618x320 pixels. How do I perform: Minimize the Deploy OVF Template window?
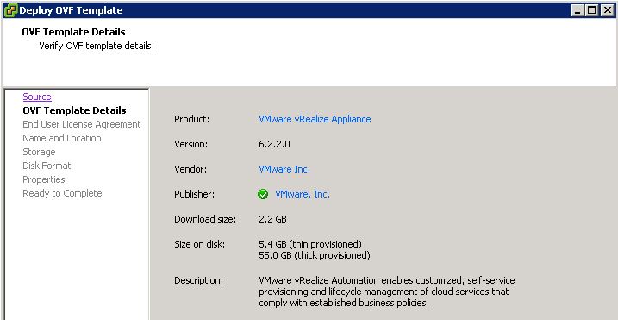(577, 10)
